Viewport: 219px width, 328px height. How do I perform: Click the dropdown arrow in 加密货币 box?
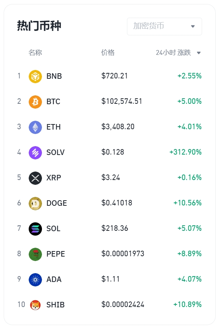point(193,27)
